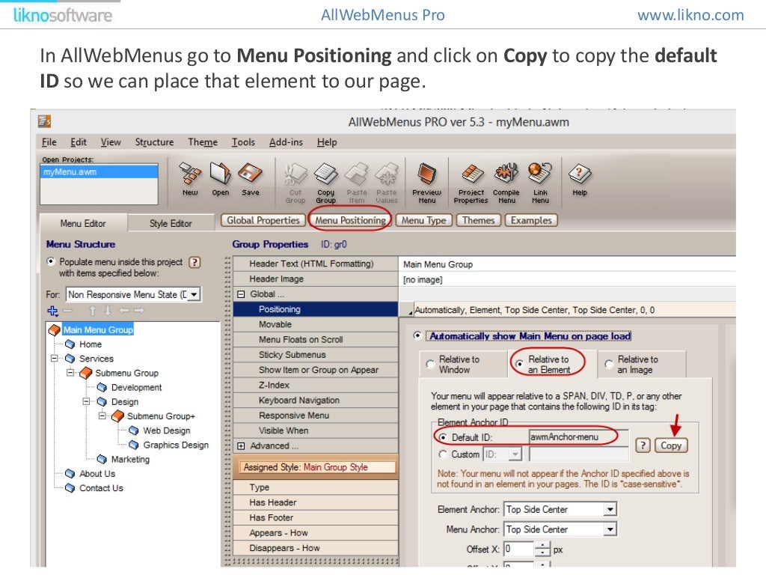Collapse the Submenu Group+ node
The image size is (766, 575).
[x=102, y=416]
